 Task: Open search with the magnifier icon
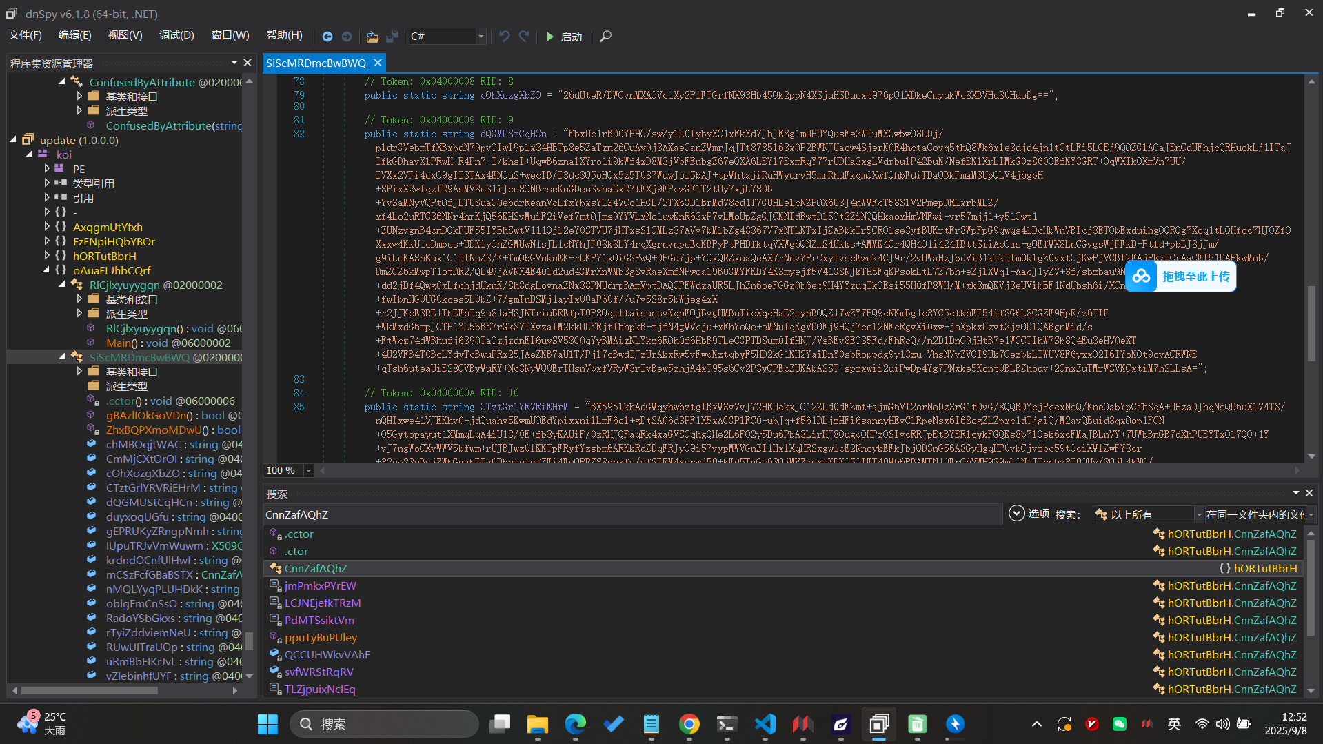click(605, 37)
